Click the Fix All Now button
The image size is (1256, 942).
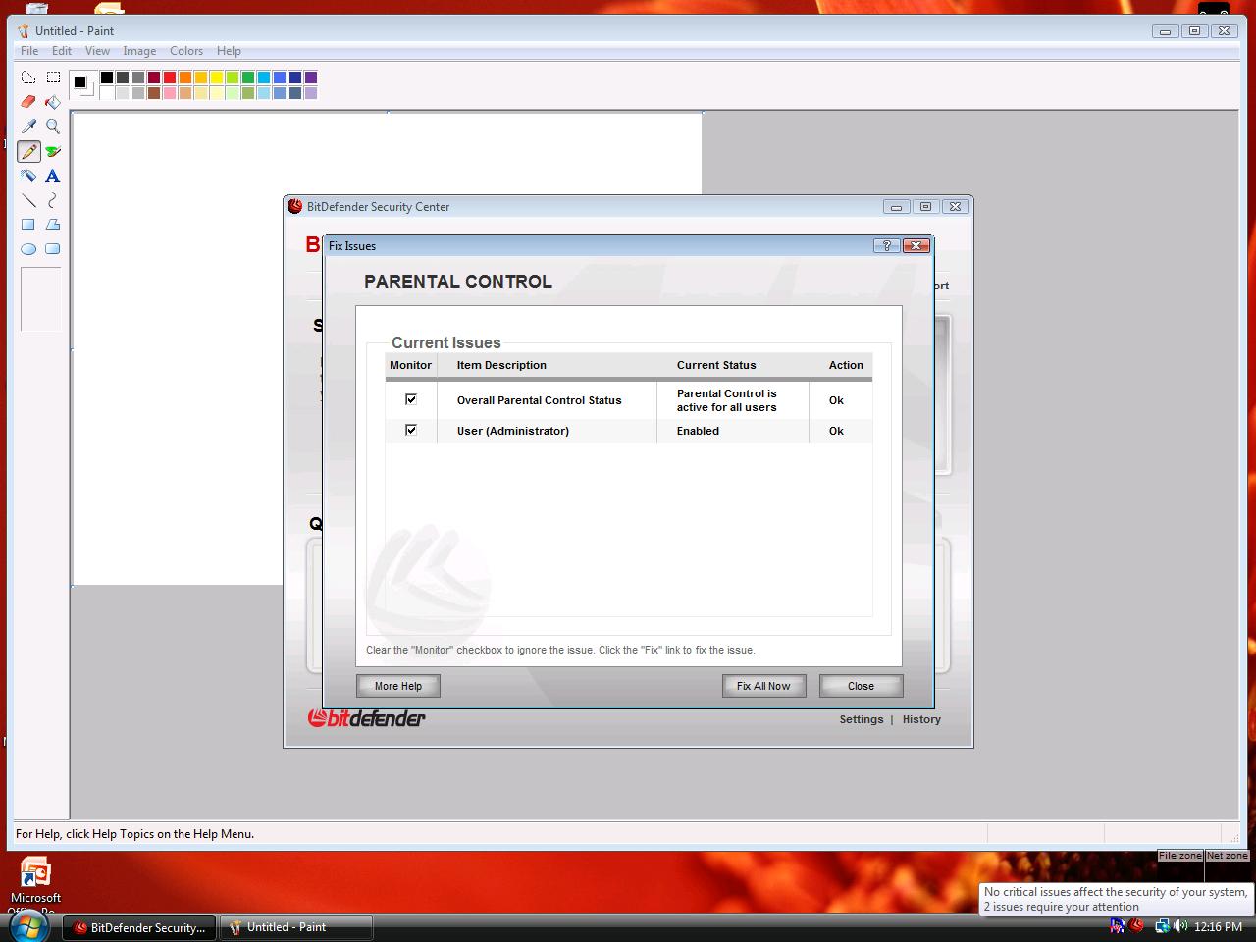pyautogui.click(x=763, y=686)
